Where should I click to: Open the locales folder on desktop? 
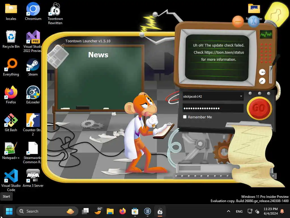coord(11,12)
